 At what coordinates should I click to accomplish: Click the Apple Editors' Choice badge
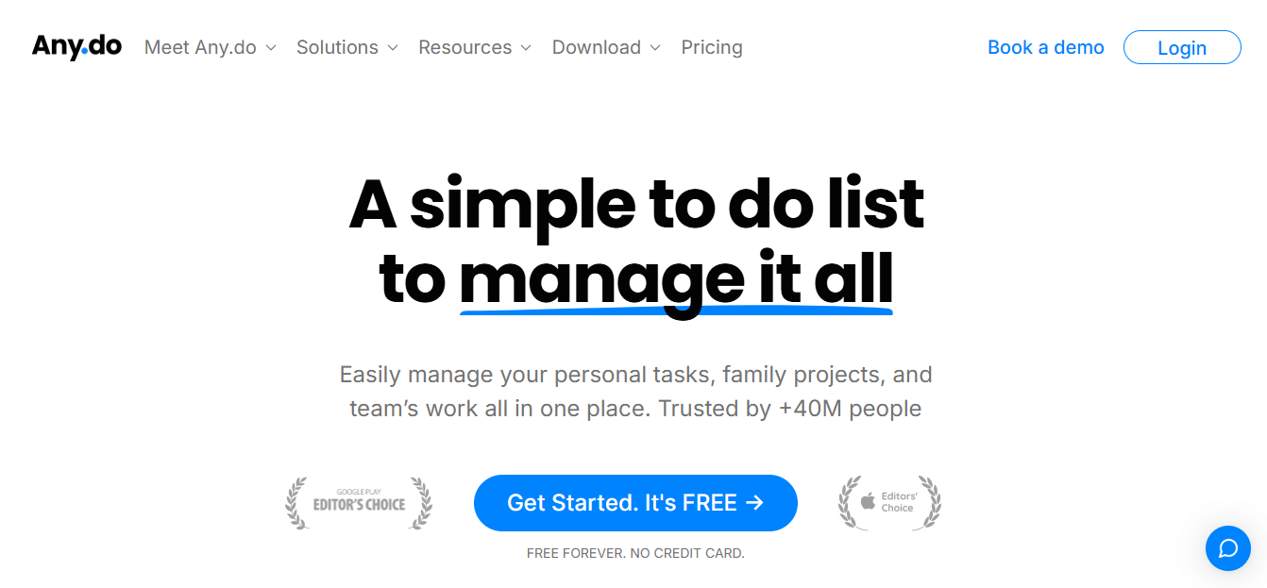click(889, 503)
